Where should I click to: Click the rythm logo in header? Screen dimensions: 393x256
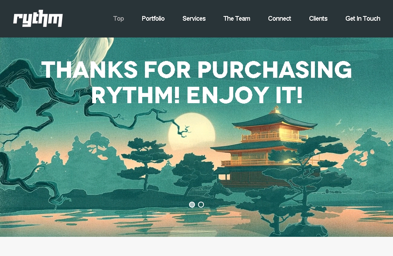pyautogui.click(x=38, y=18)
